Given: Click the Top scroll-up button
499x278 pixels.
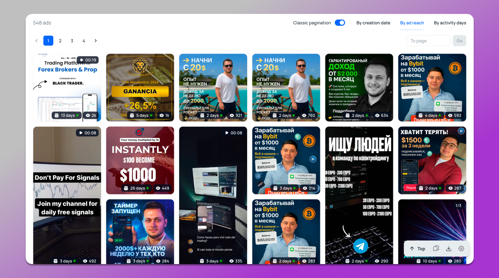Looking at the screenshot, I should (417, 248).
